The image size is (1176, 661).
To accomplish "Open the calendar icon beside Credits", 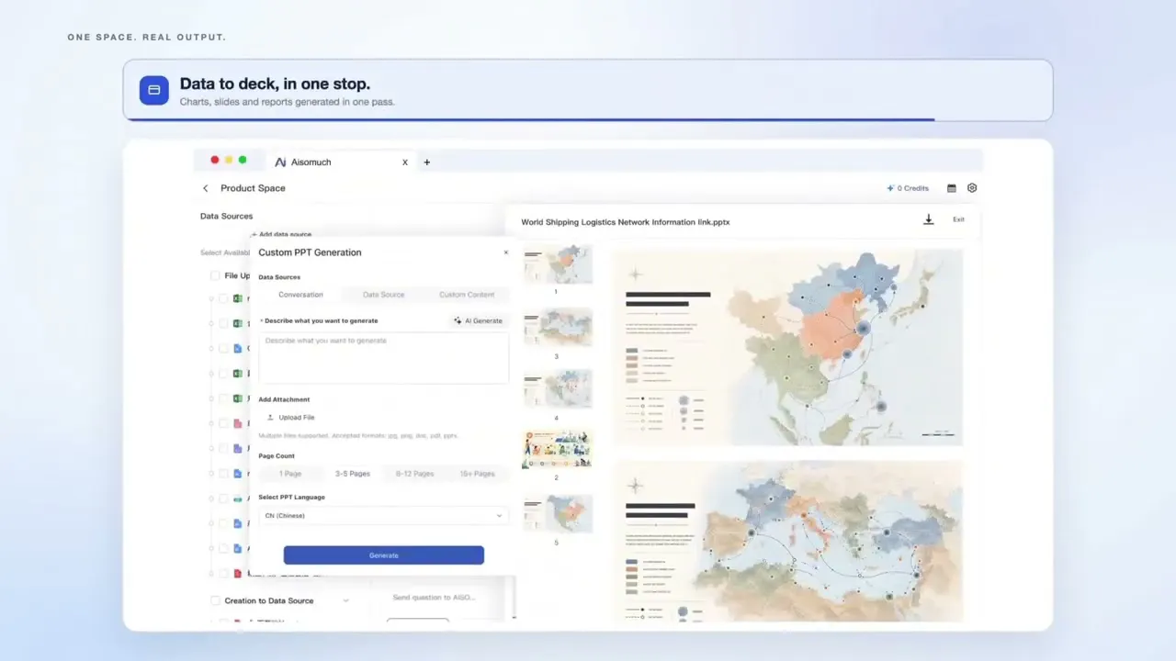I will (x=951, y=188).
